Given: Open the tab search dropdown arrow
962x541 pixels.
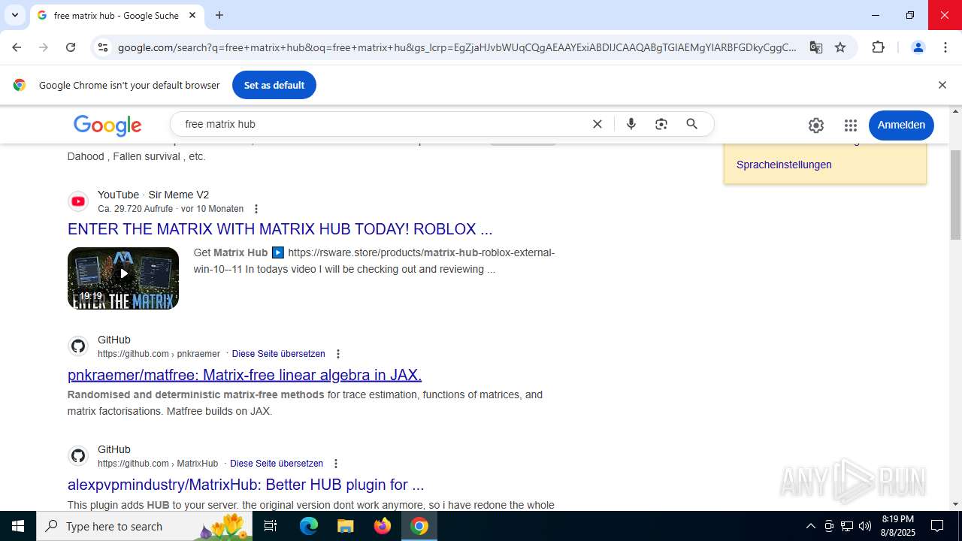Looking at the screenshot, I should click(x=14, y=15).
